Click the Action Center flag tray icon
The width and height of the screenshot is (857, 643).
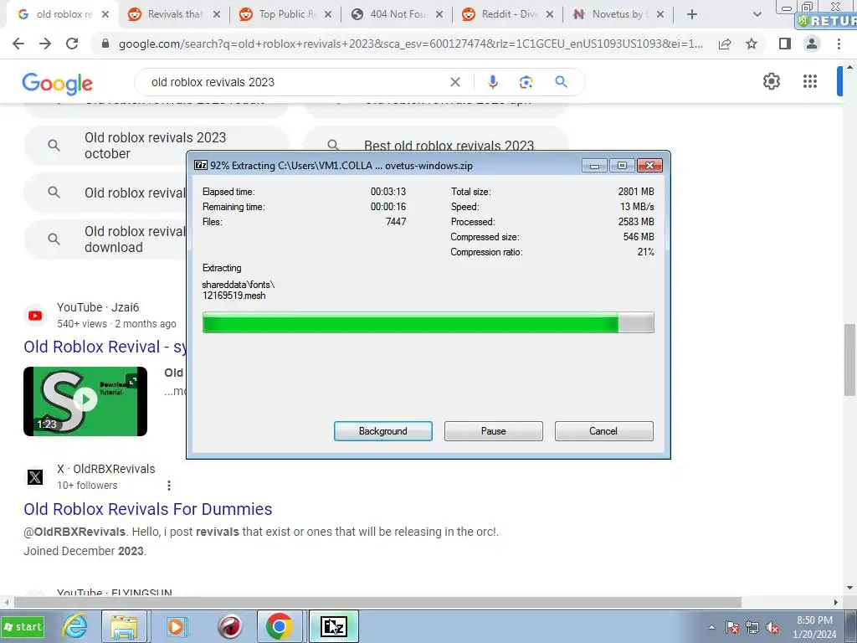pos(731,627)
